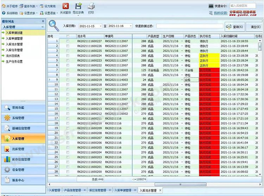This screenshot has height=196, width=264.
Task: Click the 关闭窗体 red X icon
Action: click(65, 6)
